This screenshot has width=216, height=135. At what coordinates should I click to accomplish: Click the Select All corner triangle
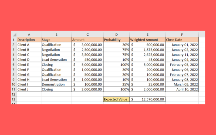pyautogui.click(x=14, y=35)
